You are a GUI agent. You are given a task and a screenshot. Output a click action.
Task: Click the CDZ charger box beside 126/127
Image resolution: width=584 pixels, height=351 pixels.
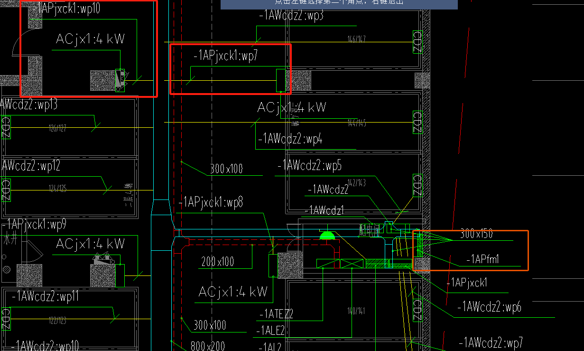[x=6, y=127]
